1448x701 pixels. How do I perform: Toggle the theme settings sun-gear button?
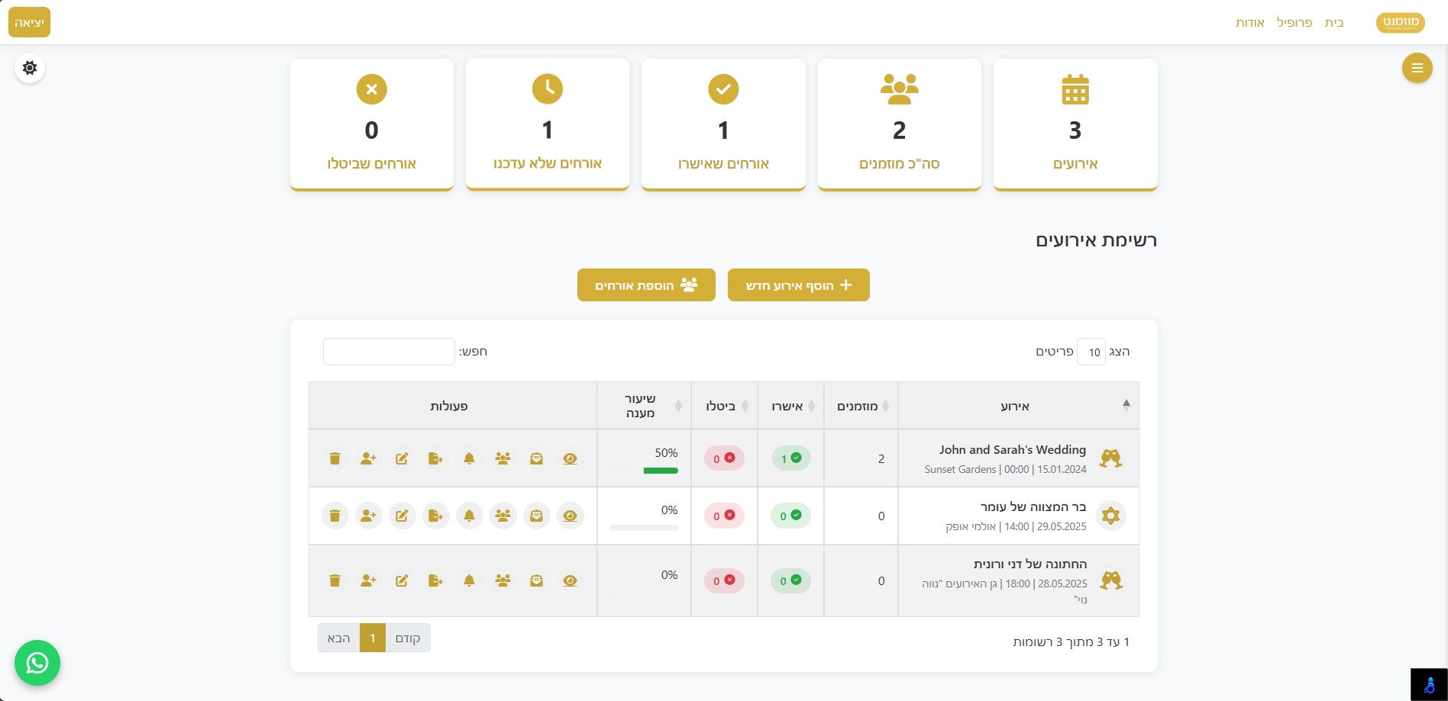pyautogui.click(x=30, y=68)
